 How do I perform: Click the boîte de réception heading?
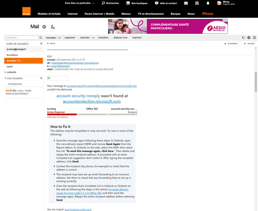18,44
